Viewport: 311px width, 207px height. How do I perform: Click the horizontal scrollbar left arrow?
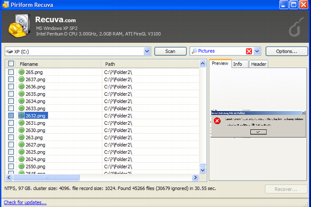9,177
